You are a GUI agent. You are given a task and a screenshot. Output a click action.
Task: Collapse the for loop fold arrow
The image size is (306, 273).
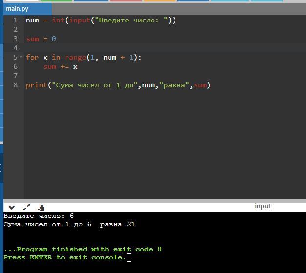point(21,57)
